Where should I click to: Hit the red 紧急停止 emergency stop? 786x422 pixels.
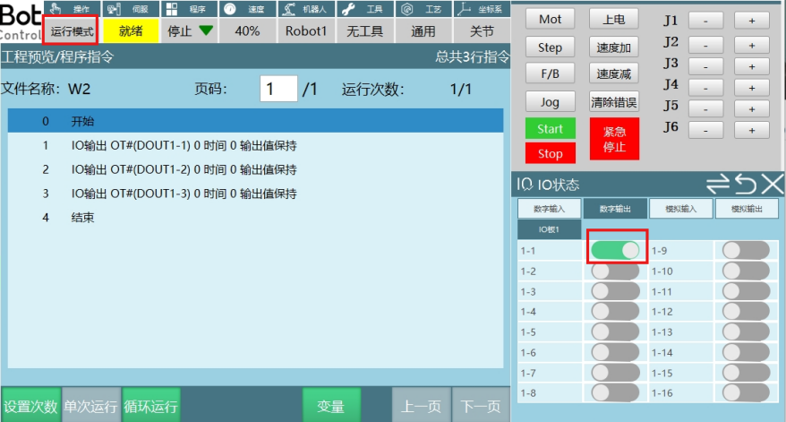click(614, 139)
